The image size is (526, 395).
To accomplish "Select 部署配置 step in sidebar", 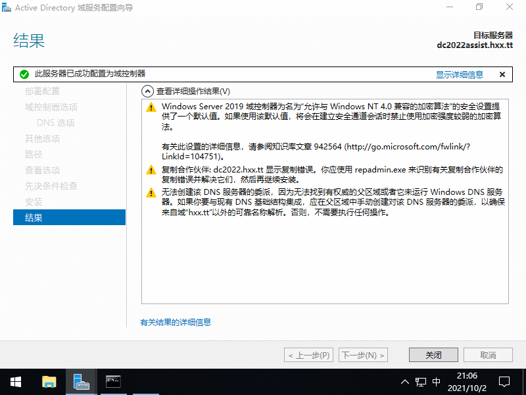I will tap(42, 92).
